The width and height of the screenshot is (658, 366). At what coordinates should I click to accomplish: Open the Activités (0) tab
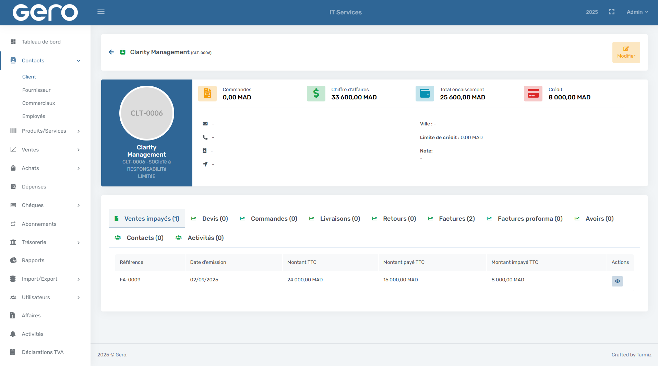[x=205, y=238]
